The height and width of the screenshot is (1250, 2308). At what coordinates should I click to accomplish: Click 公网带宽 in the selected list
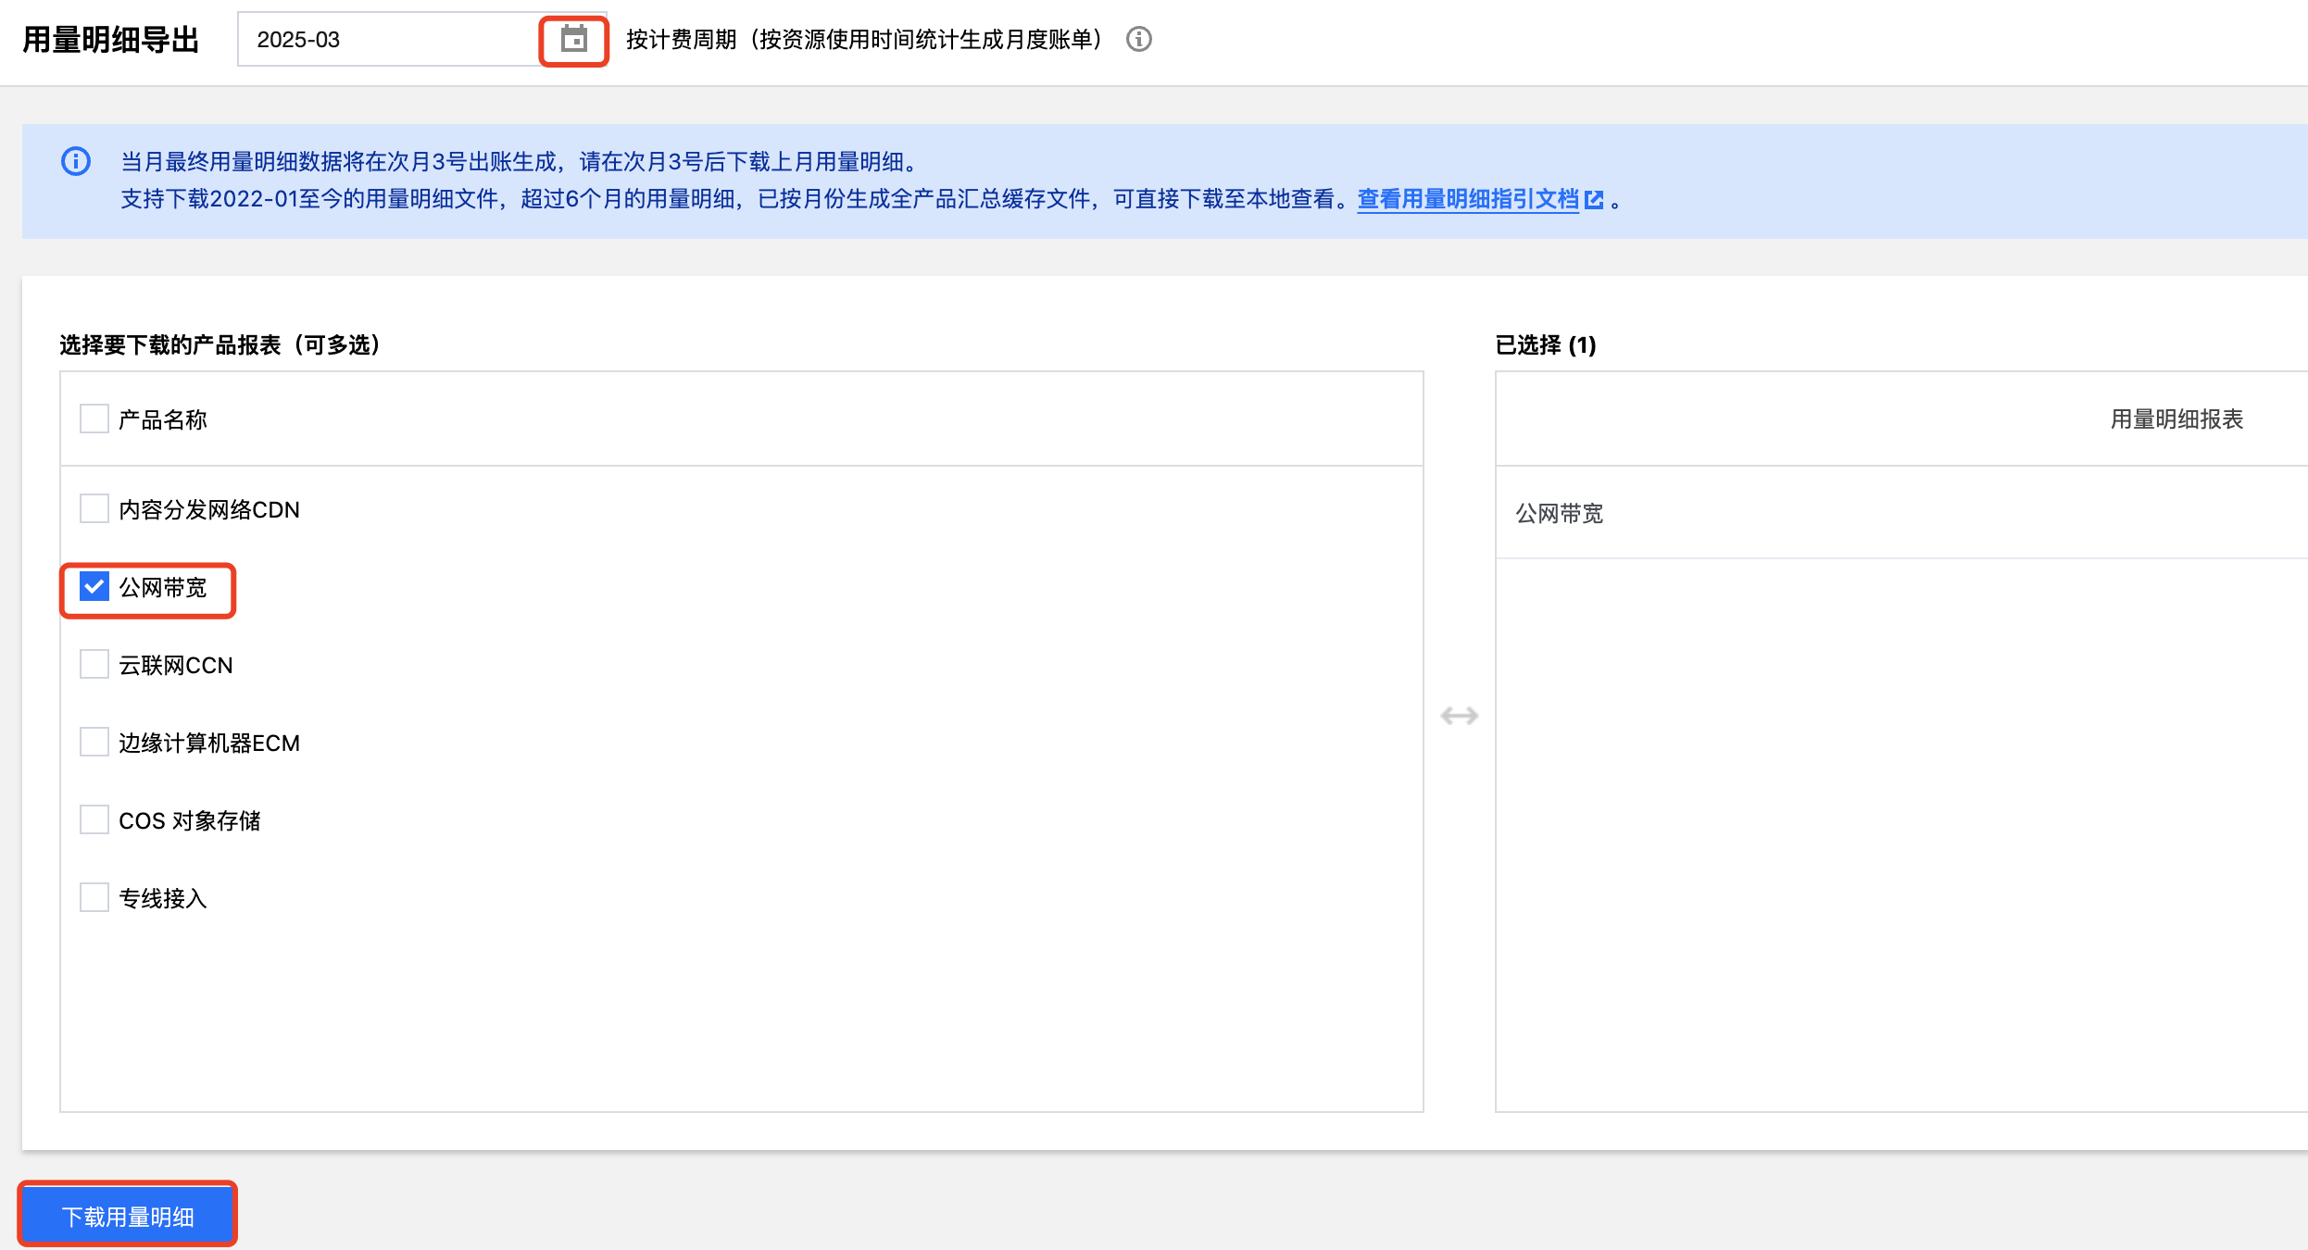pos(1559,513)
